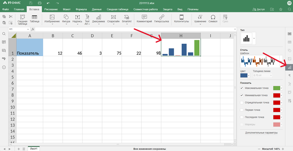Add a comment with the Комментарий icon
293x151 pixels.
144,19
